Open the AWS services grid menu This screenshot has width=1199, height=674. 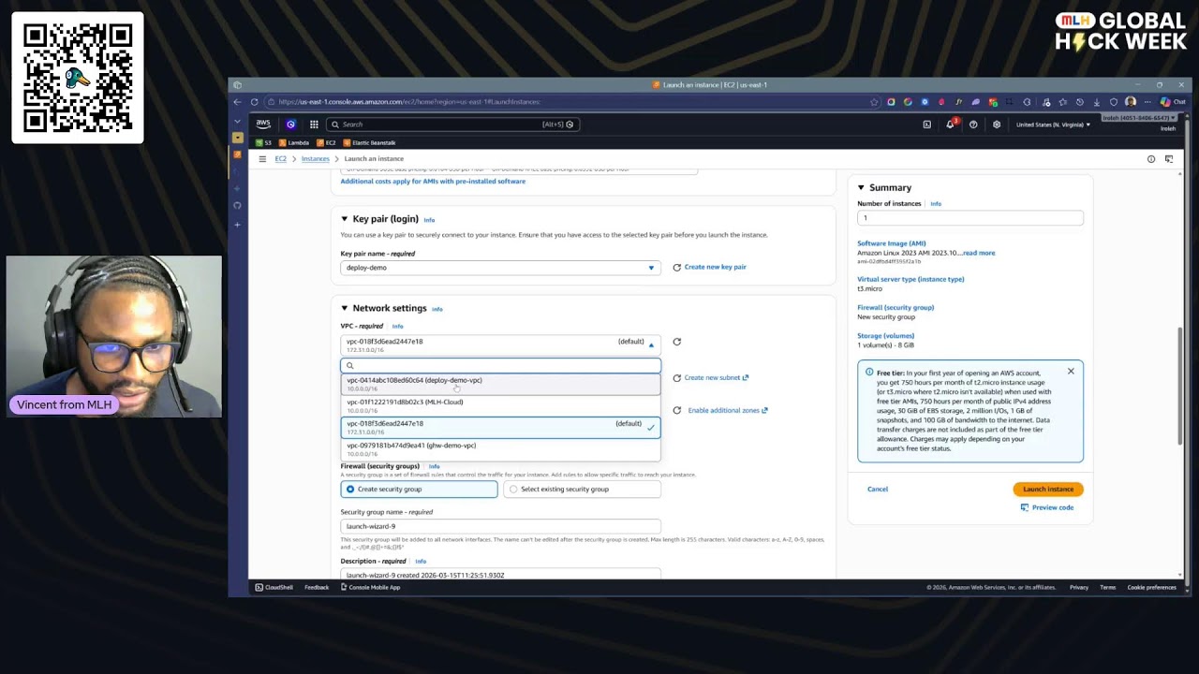click(314, 125)
